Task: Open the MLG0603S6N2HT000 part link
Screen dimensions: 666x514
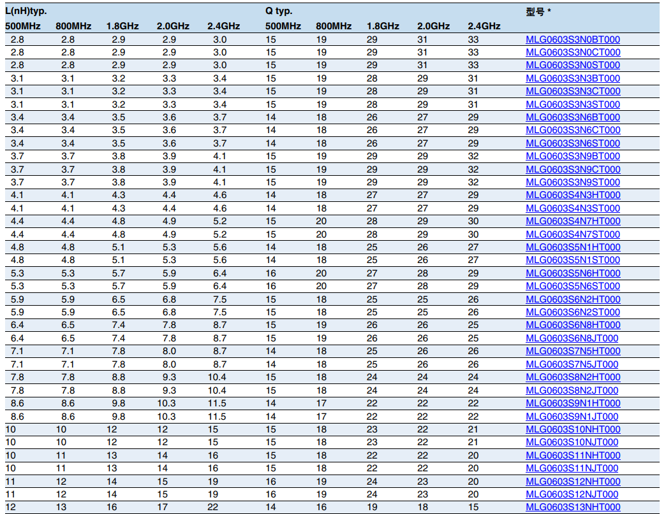Action: point(573,299)
